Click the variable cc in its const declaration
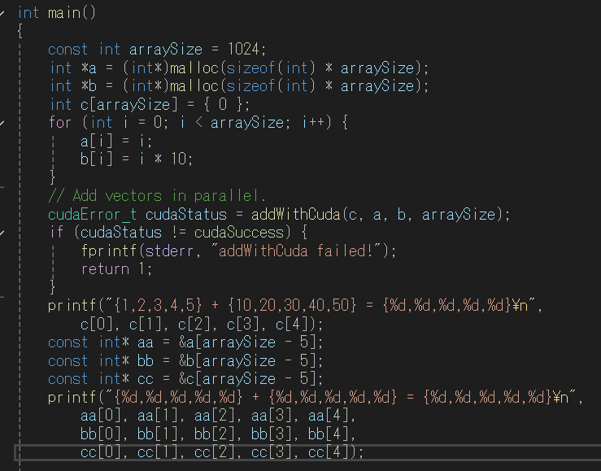Screen dimensions: 601x471 pyautogui.click(x=146, y=379)
